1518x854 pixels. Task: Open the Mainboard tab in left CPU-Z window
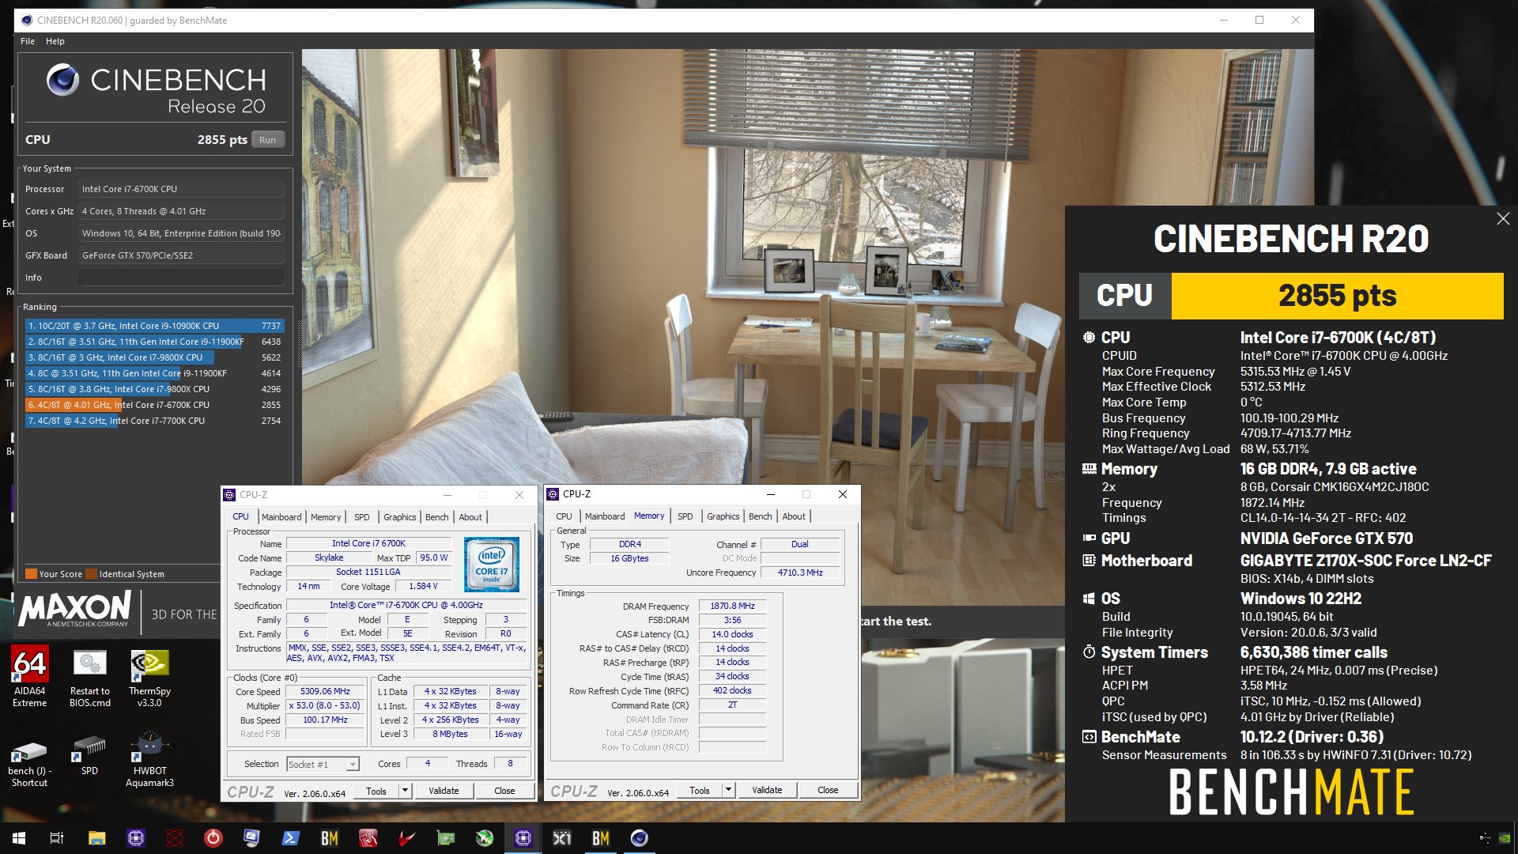pos(281,517)
